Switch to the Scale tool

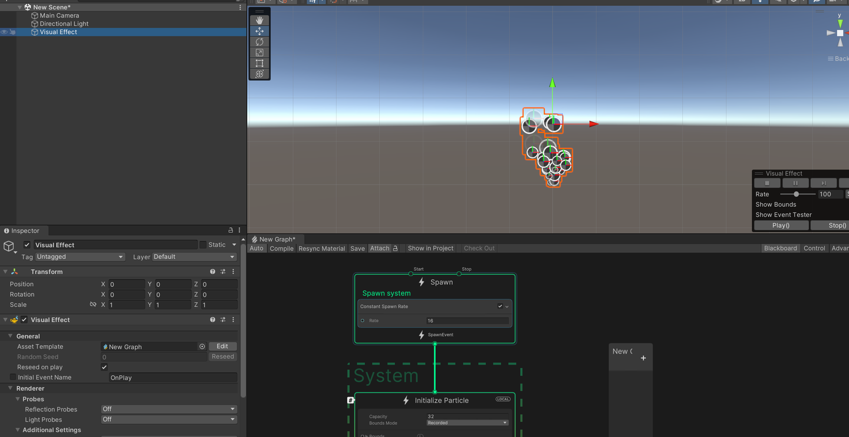point(259,52)
